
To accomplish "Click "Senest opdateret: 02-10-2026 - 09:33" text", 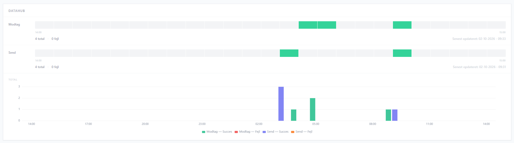I will 479,39.
